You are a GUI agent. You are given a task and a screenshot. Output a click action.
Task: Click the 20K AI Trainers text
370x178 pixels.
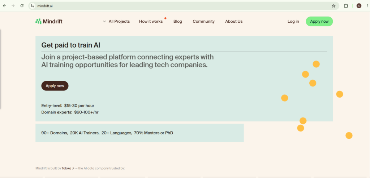[x=85, y=133]
